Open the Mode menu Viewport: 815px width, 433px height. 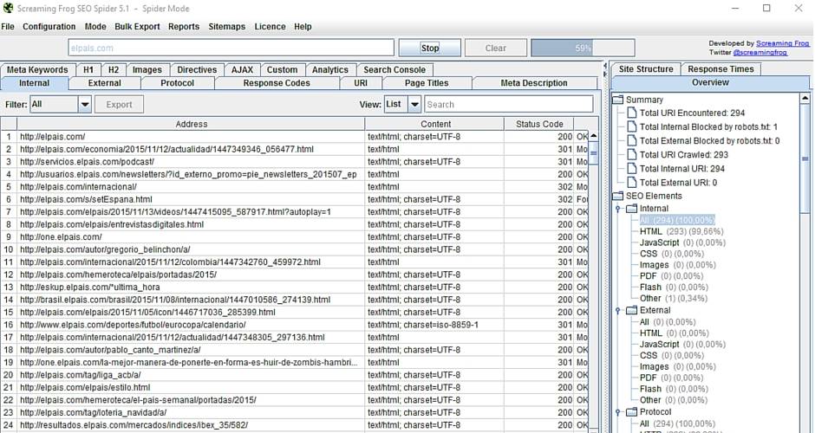click(x=95, y=27)
